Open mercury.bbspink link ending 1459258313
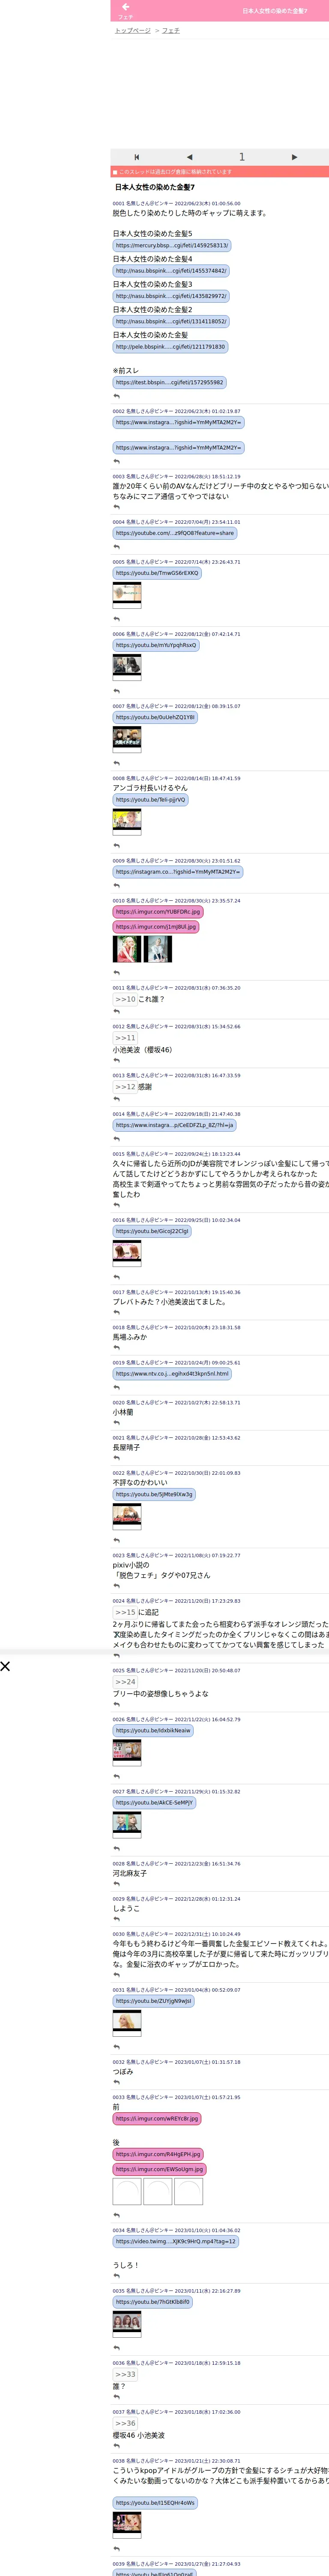The height and width of the screenshot is (2576, 329). (x=171, y=245)
